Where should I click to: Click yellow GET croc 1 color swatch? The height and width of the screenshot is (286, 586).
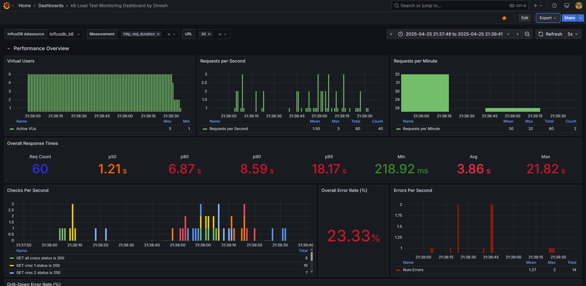(12, 266)
